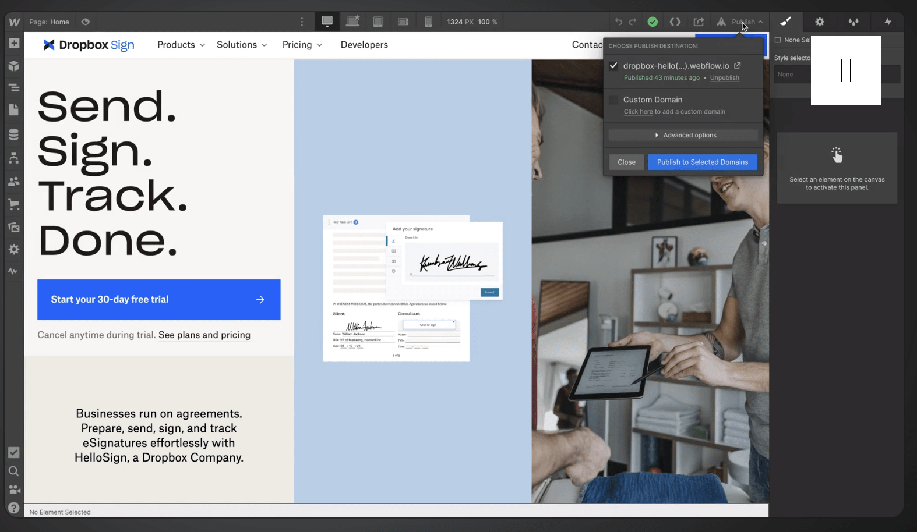The width and height of the screenshot is (917, 532).
Task: Expand Advanced options in publish dialog
Action: coord(683,135)
